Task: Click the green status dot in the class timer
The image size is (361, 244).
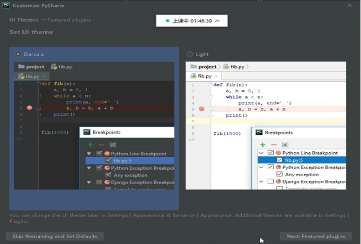Action: (168, 21)
